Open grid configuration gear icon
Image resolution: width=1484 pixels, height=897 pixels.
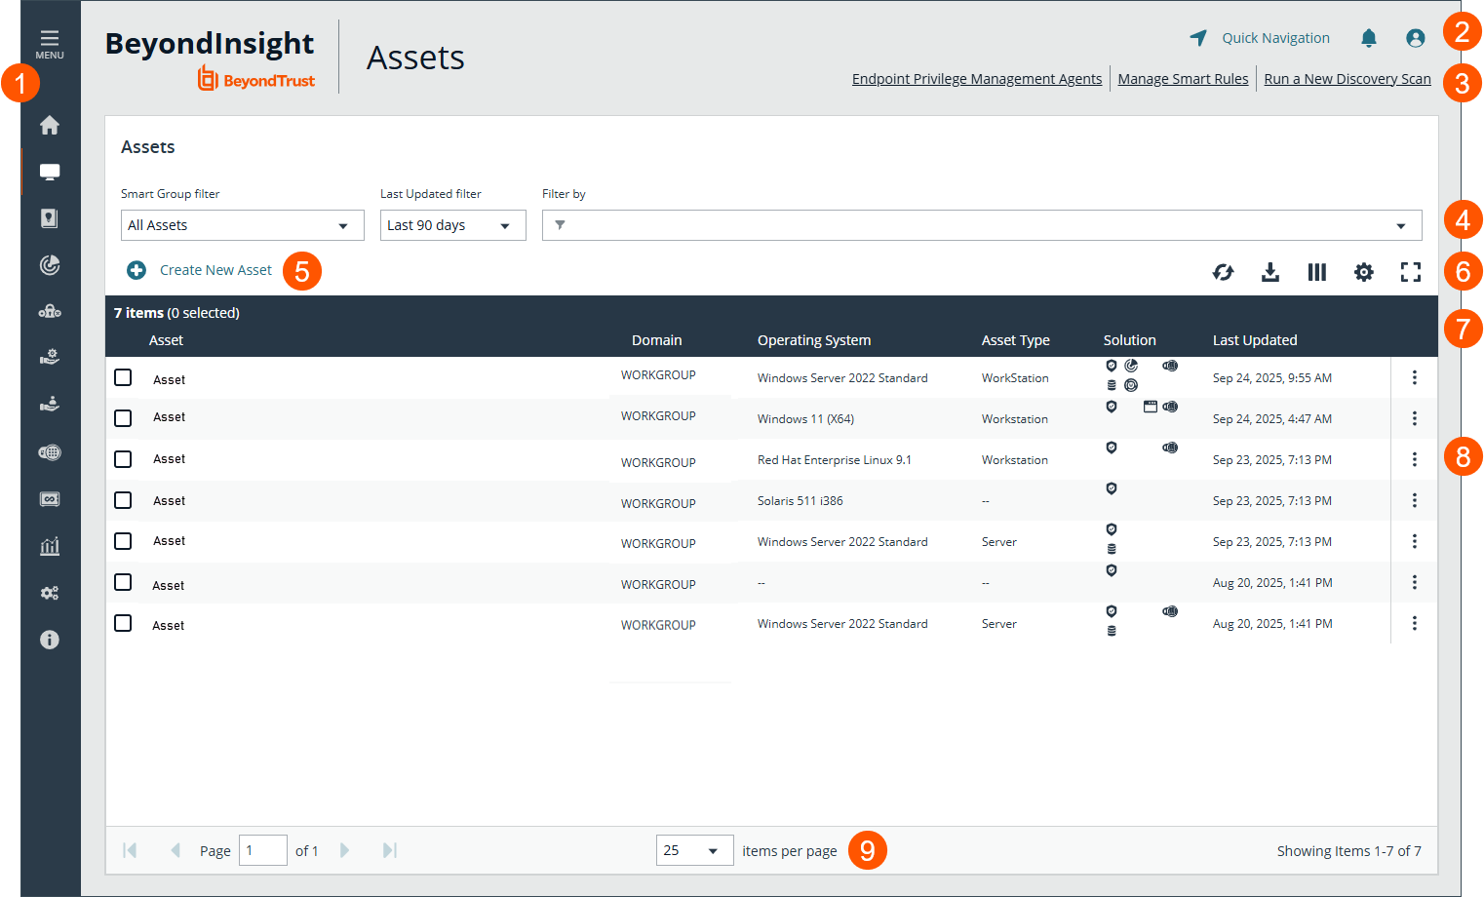(1364, 272)
